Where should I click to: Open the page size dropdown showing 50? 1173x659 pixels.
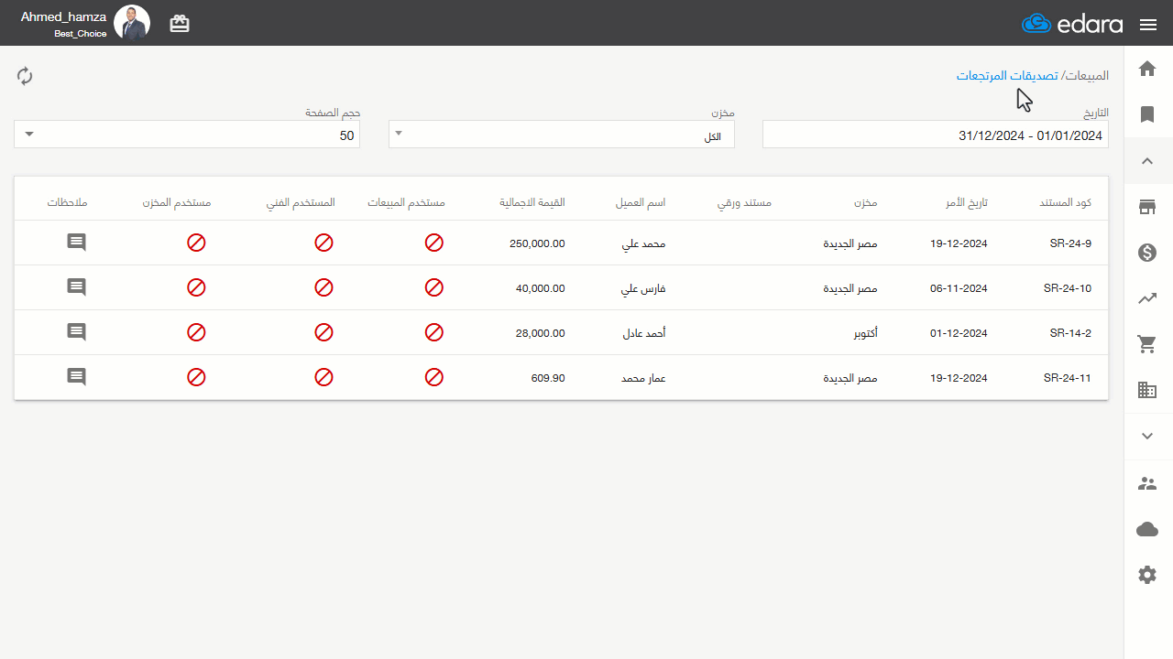click(187, 135)
